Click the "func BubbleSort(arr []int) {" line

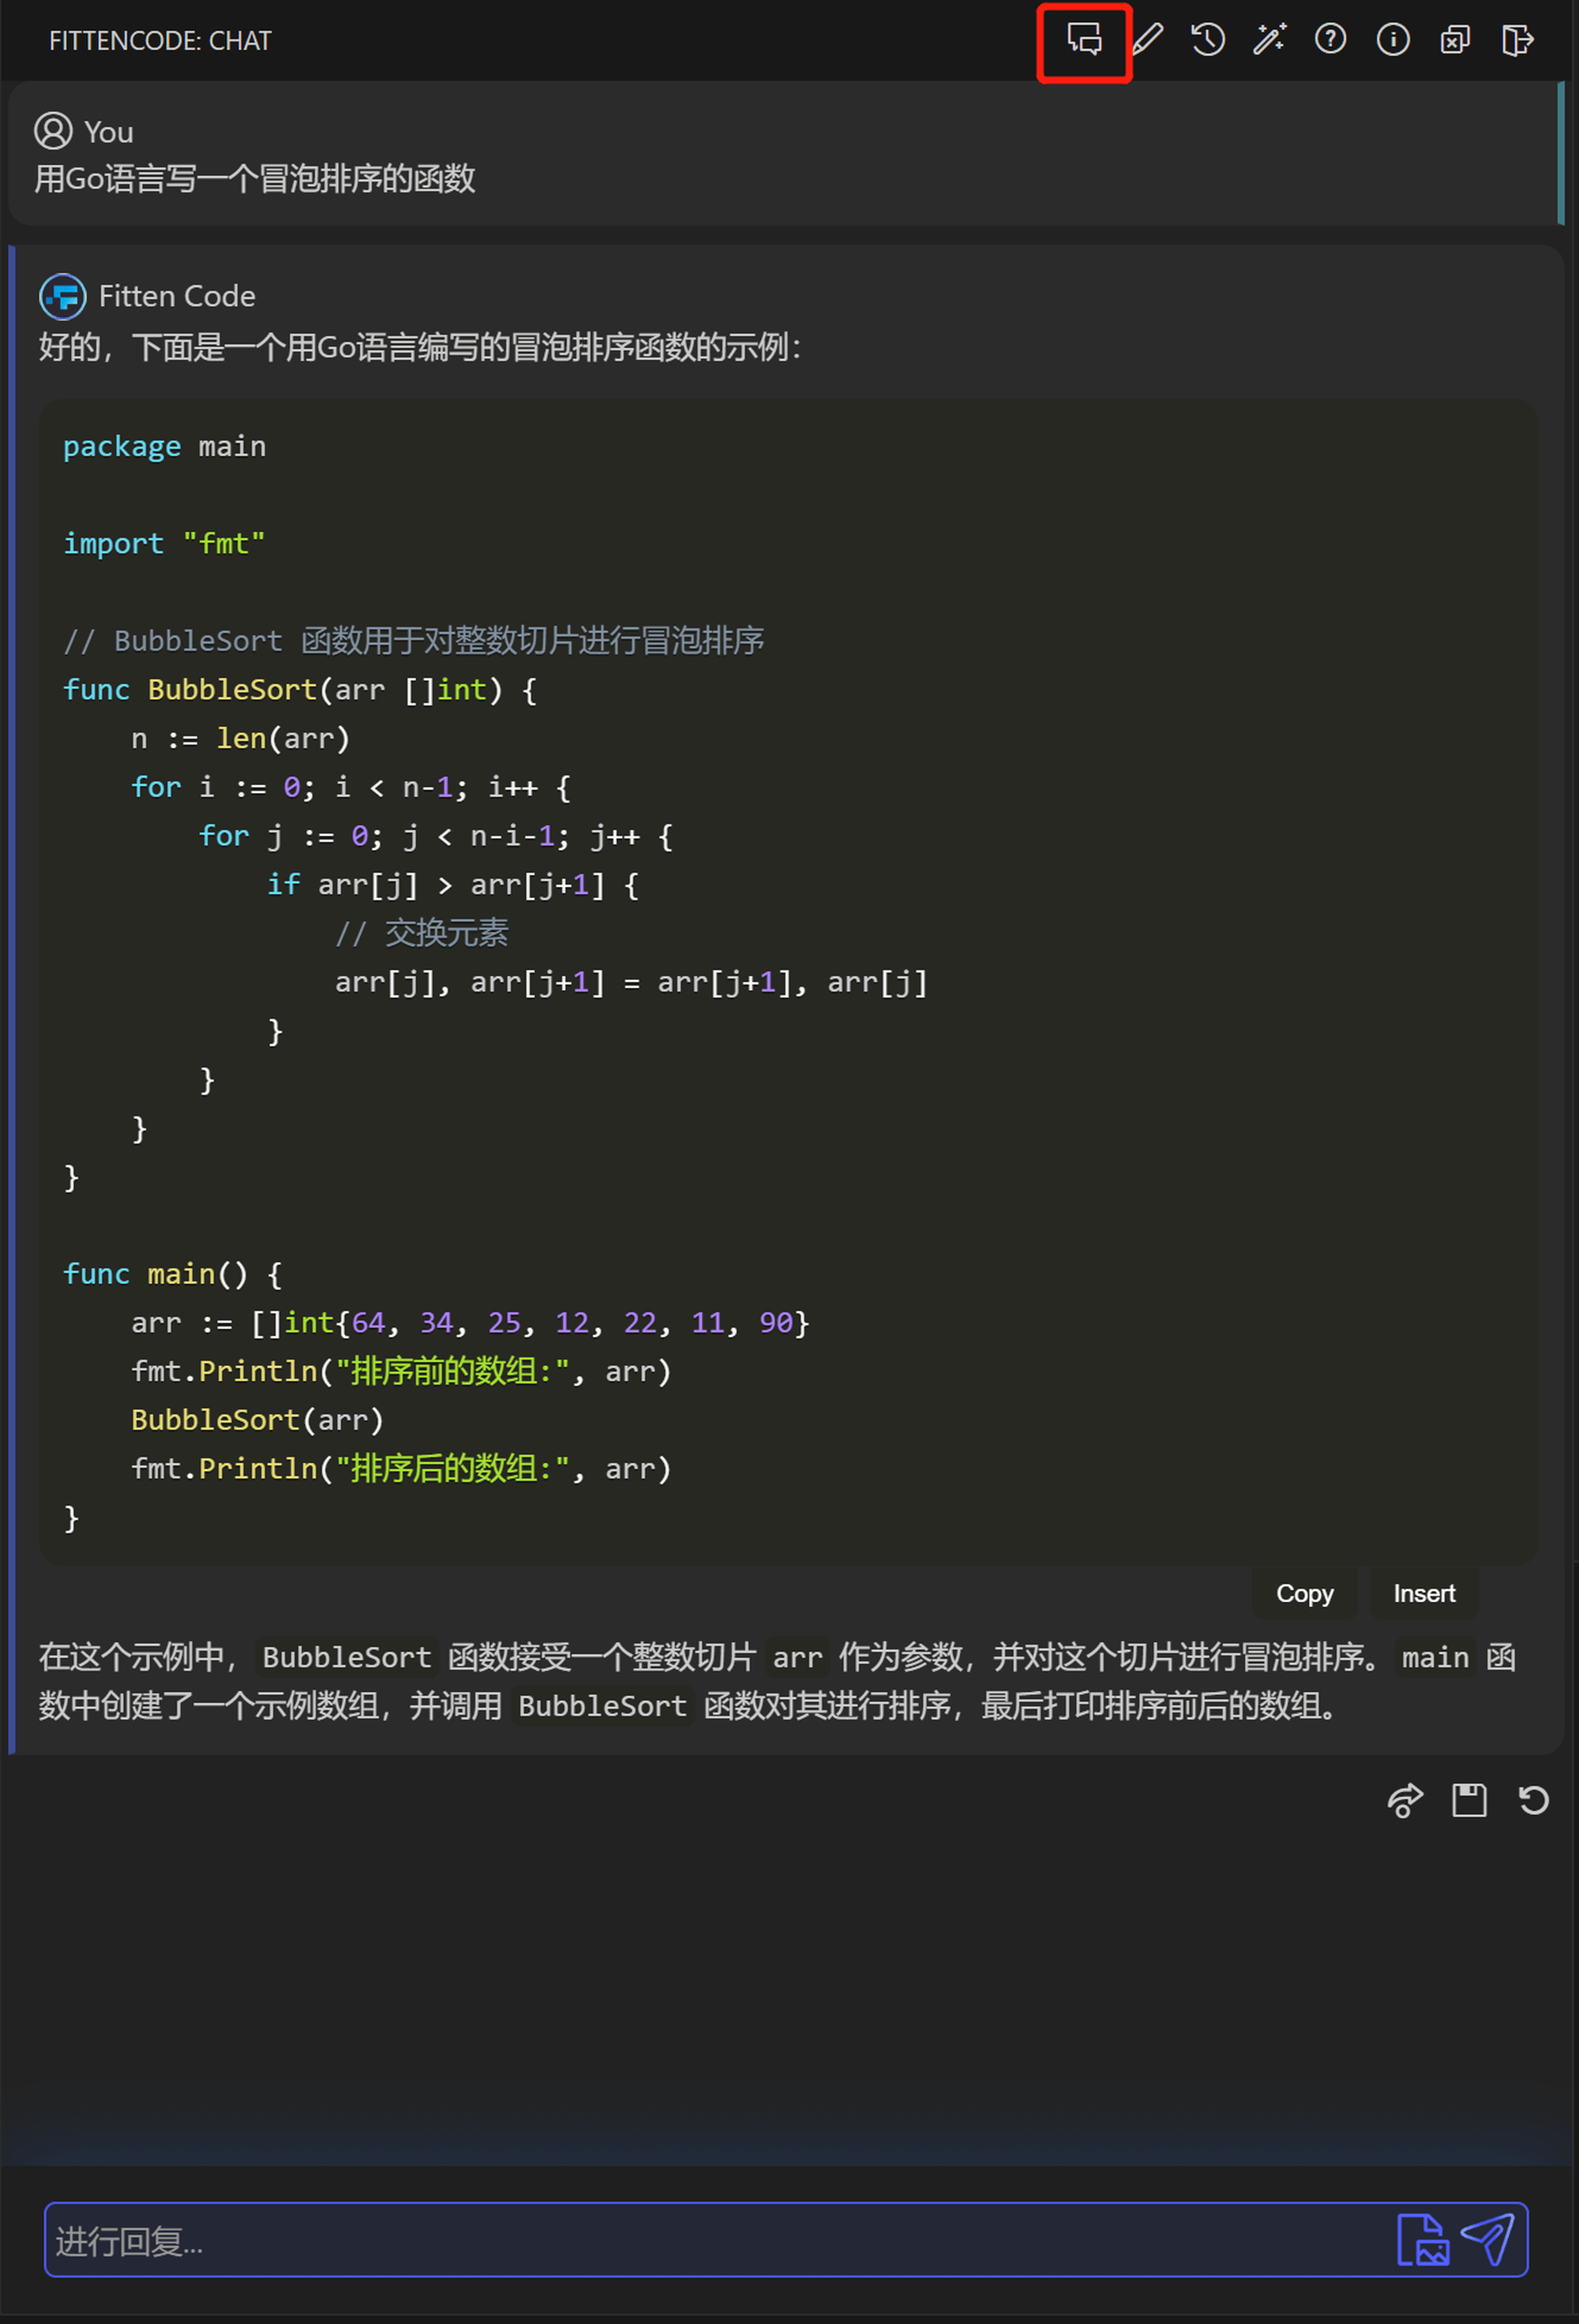click(300, 689)
